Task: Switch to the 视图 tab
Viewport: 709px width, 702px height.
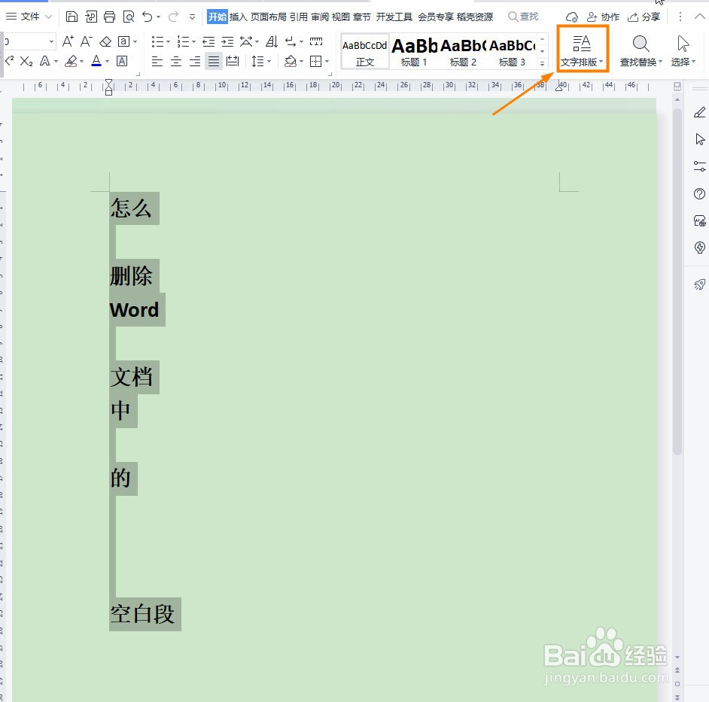Action: click(x=340, y=17)
